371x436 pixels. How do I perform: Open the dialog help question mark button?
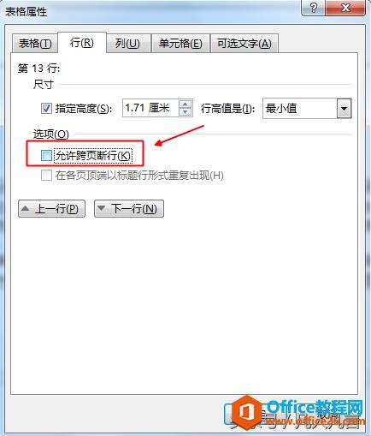313,8
